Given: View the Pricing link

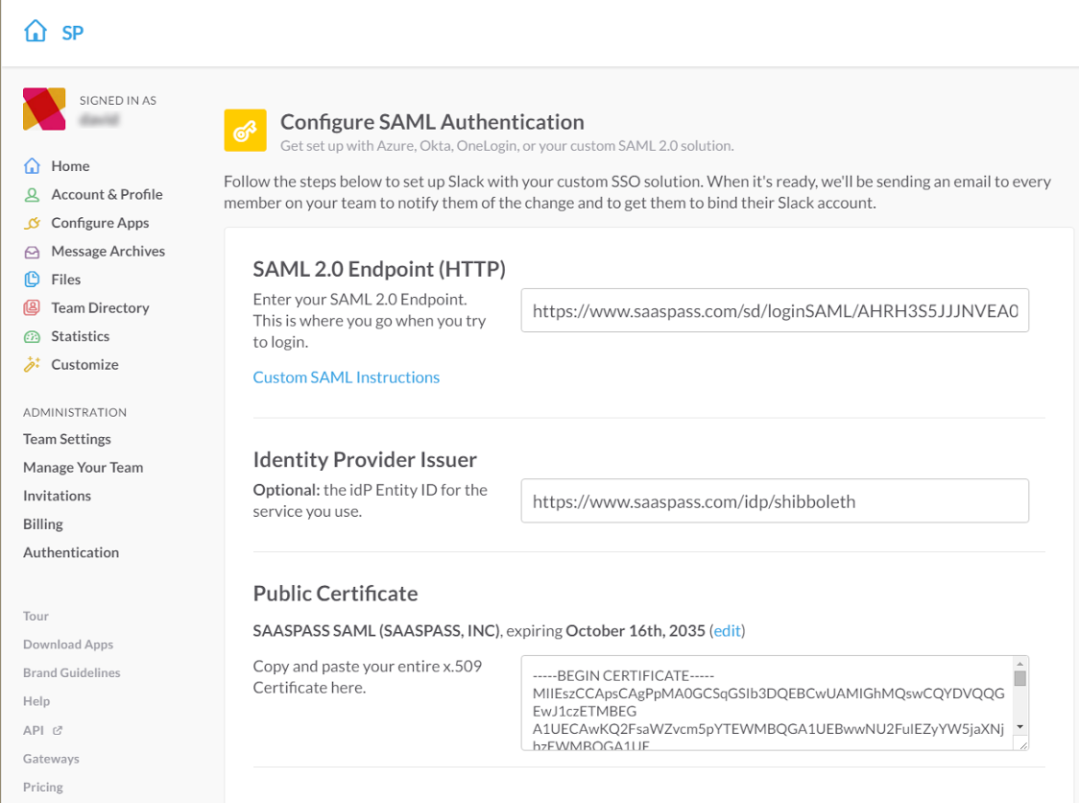Looking at the screenshot, I should (42, 788).
